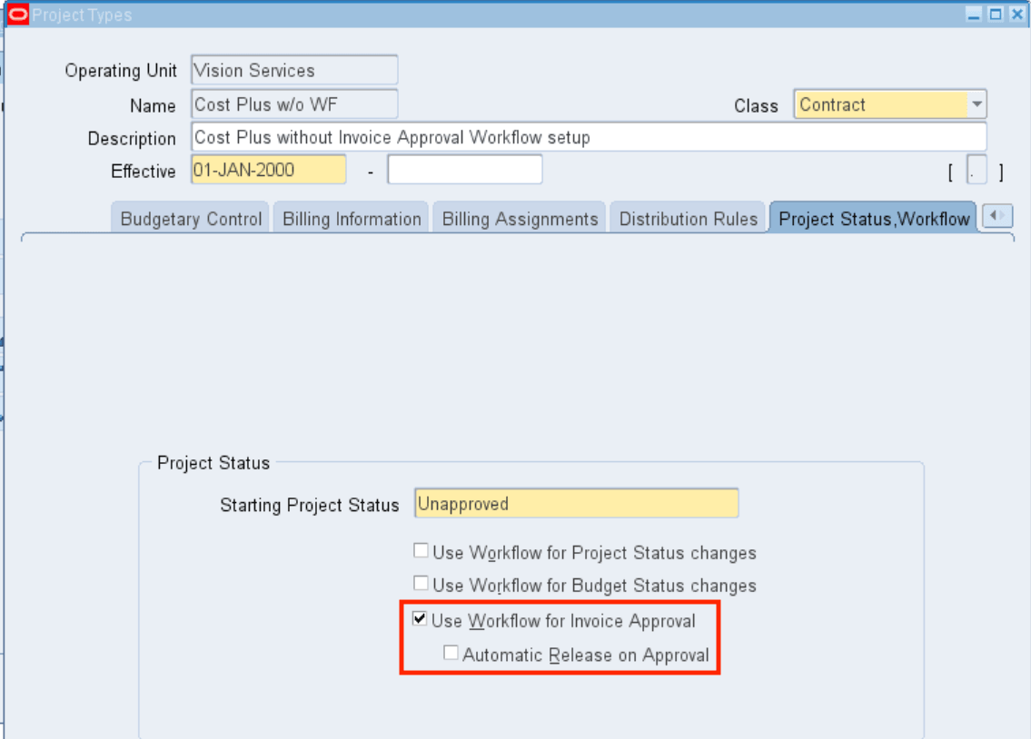Select the Billing Assignments tab
This screenshot has width=1031, height=739.
(x=520, y=219)
